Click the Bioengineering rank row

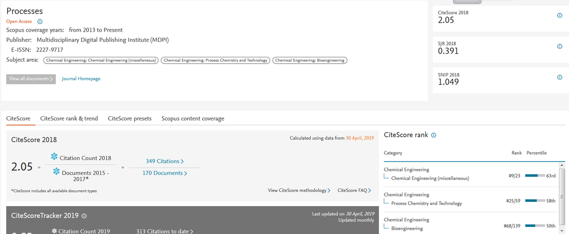(x=471, y=224)
